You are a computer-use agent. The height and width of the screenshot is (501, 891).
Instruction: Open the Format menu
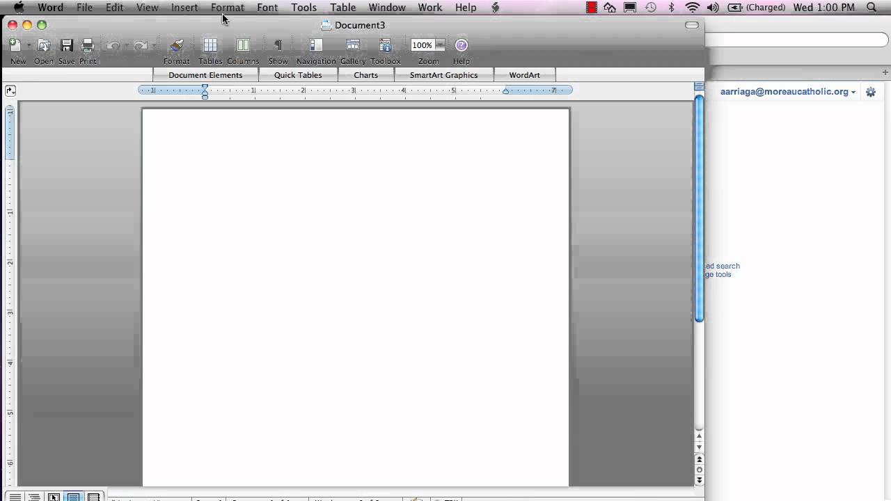[228, 8]
